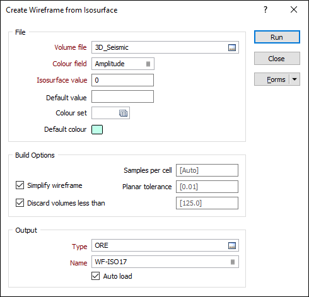Click the Isosurface value input field
This screenshot has height=297, width=309.
(122, 80)
